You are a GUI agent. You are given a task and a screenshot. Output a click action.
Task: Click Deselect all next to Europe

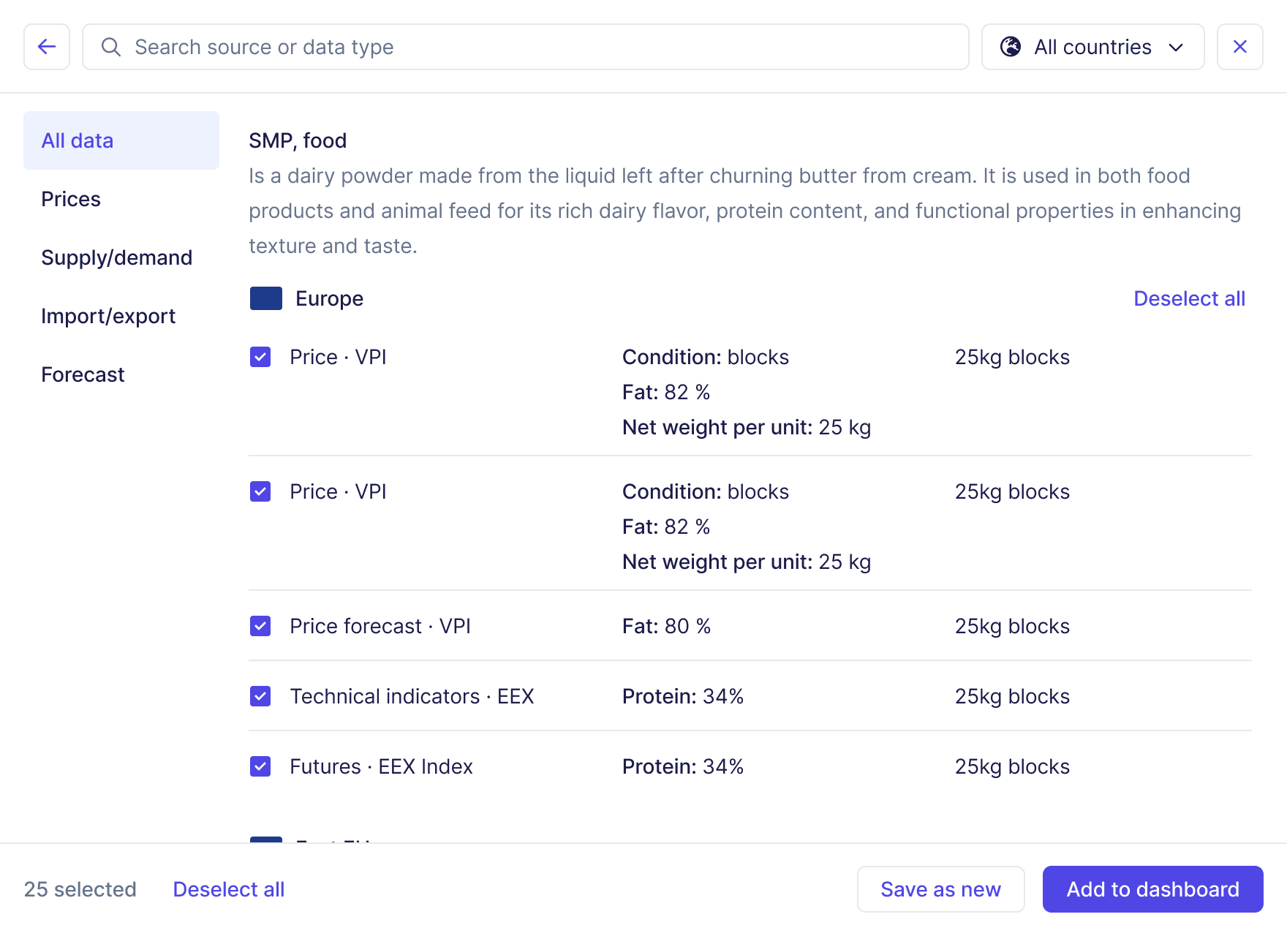click(1189, 298)
